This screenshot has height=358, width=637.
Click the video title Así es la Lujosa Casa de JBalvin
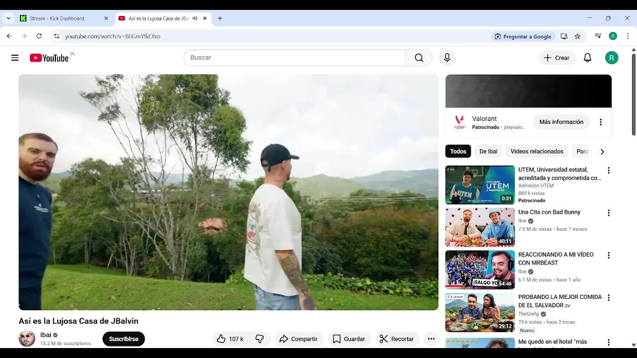pos(79,321)
